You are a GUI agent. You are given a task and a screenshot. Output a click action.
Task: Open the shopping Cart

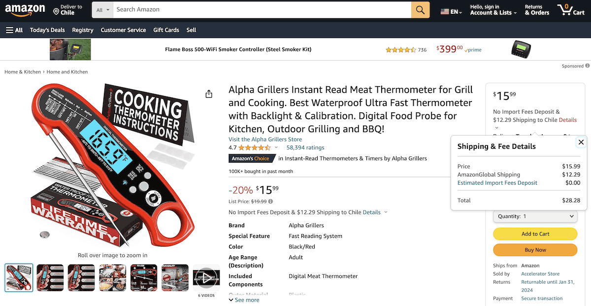point(571,10)
